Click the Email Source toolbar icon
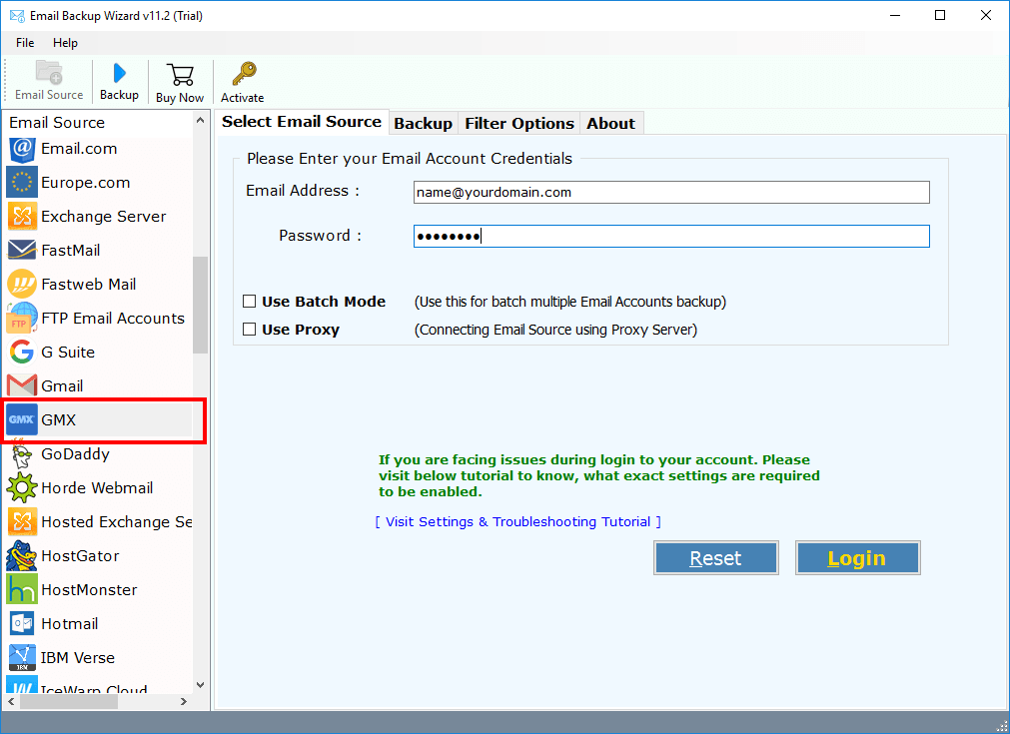Screen dimensions: 1010x734 (49, 73)
